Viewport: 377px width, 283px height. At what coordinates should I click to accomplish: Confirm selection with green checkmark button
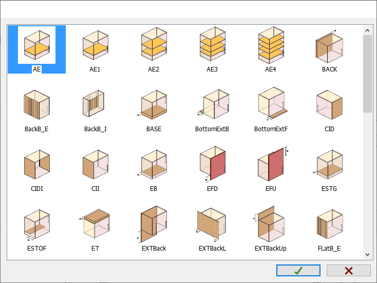(x=298, y=271)
